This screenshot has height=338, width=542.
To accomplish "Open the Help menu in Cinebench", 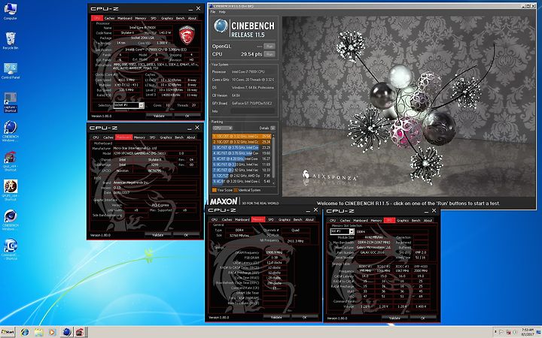I will click(222, 12).
